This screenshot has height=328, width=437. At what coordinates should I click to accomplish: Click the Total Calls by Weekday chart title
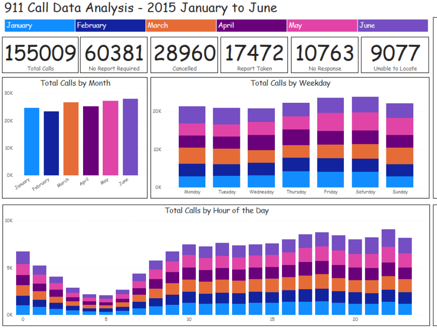[x=291, y=83]
